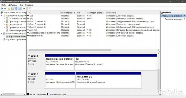This screenshot has width=186, height=98.
Task: Click drive icon of (E:) volume row
Action: point(28,16)
